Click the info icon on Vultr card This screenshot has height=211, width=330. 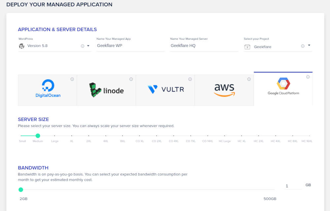[x=190, y=79]
